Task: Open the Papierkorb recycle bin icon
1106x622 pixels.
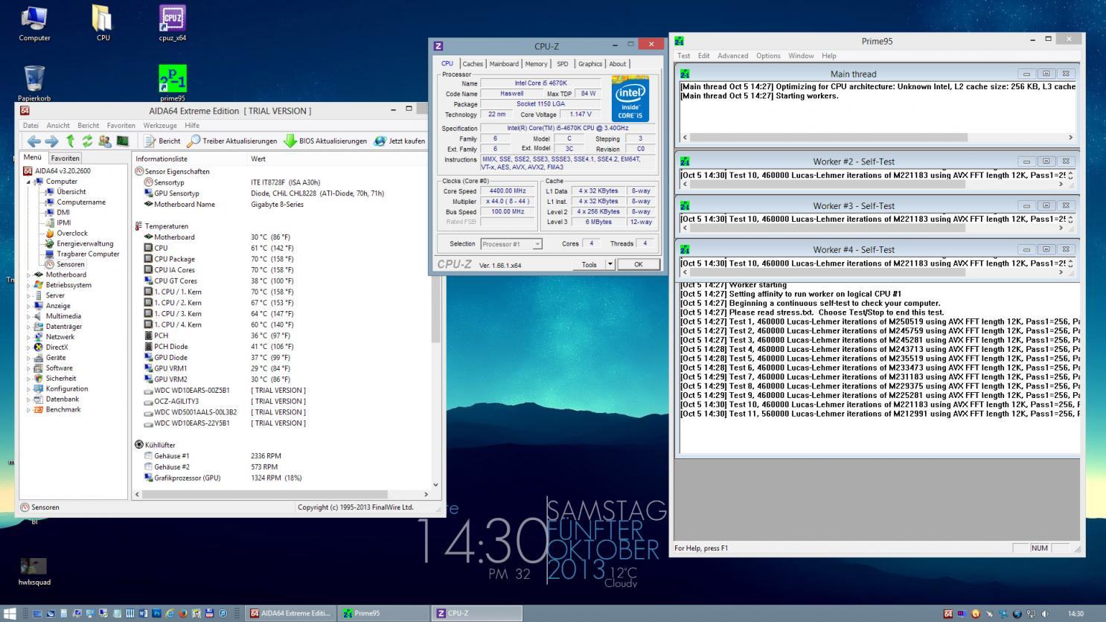Action: point(34,83)
